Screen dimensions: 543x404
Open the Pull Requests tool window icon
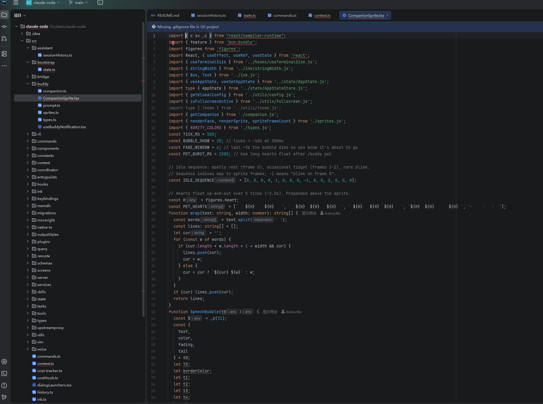[x=4, y=39]
